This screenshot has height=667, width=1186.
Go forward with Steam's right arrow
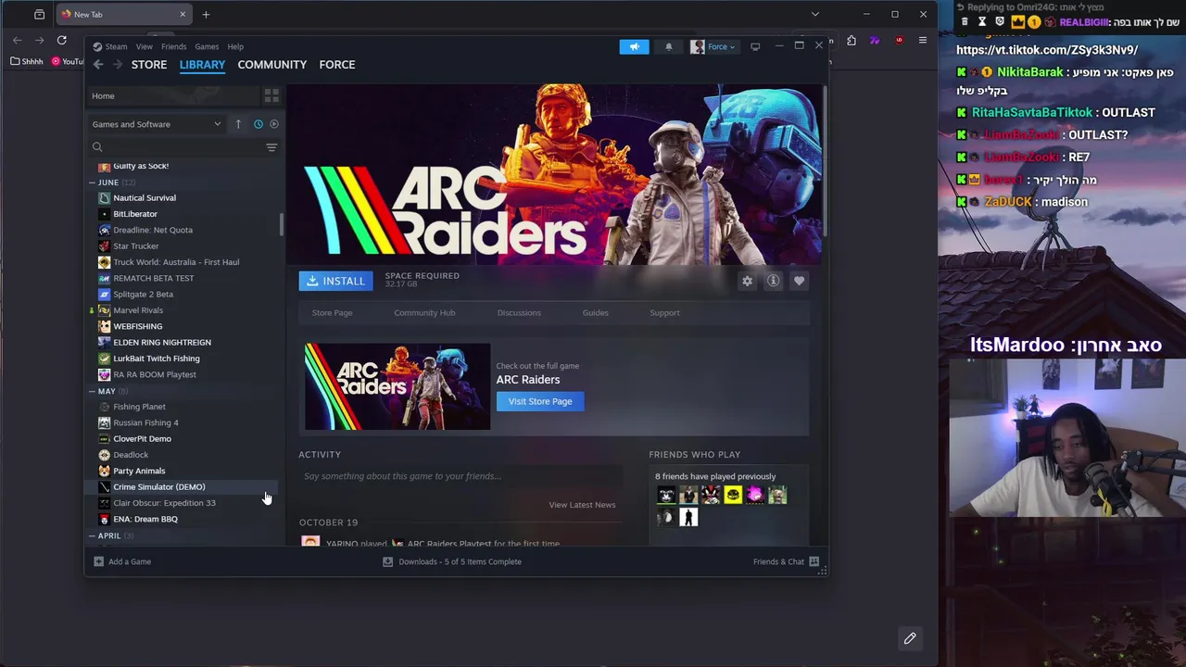click(118, 65)
